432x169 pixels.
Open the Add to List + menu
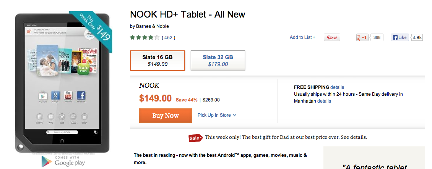[x=302, y=37]
